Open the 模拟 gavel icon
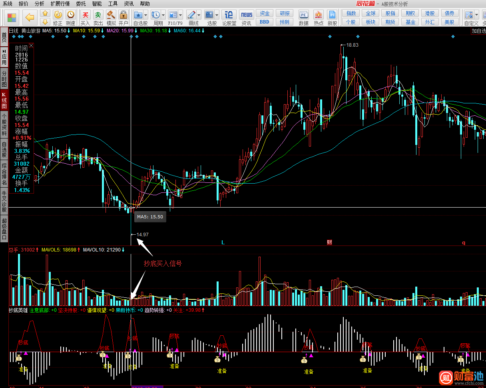This screenshot has width=486, height=388. (111, 15)
